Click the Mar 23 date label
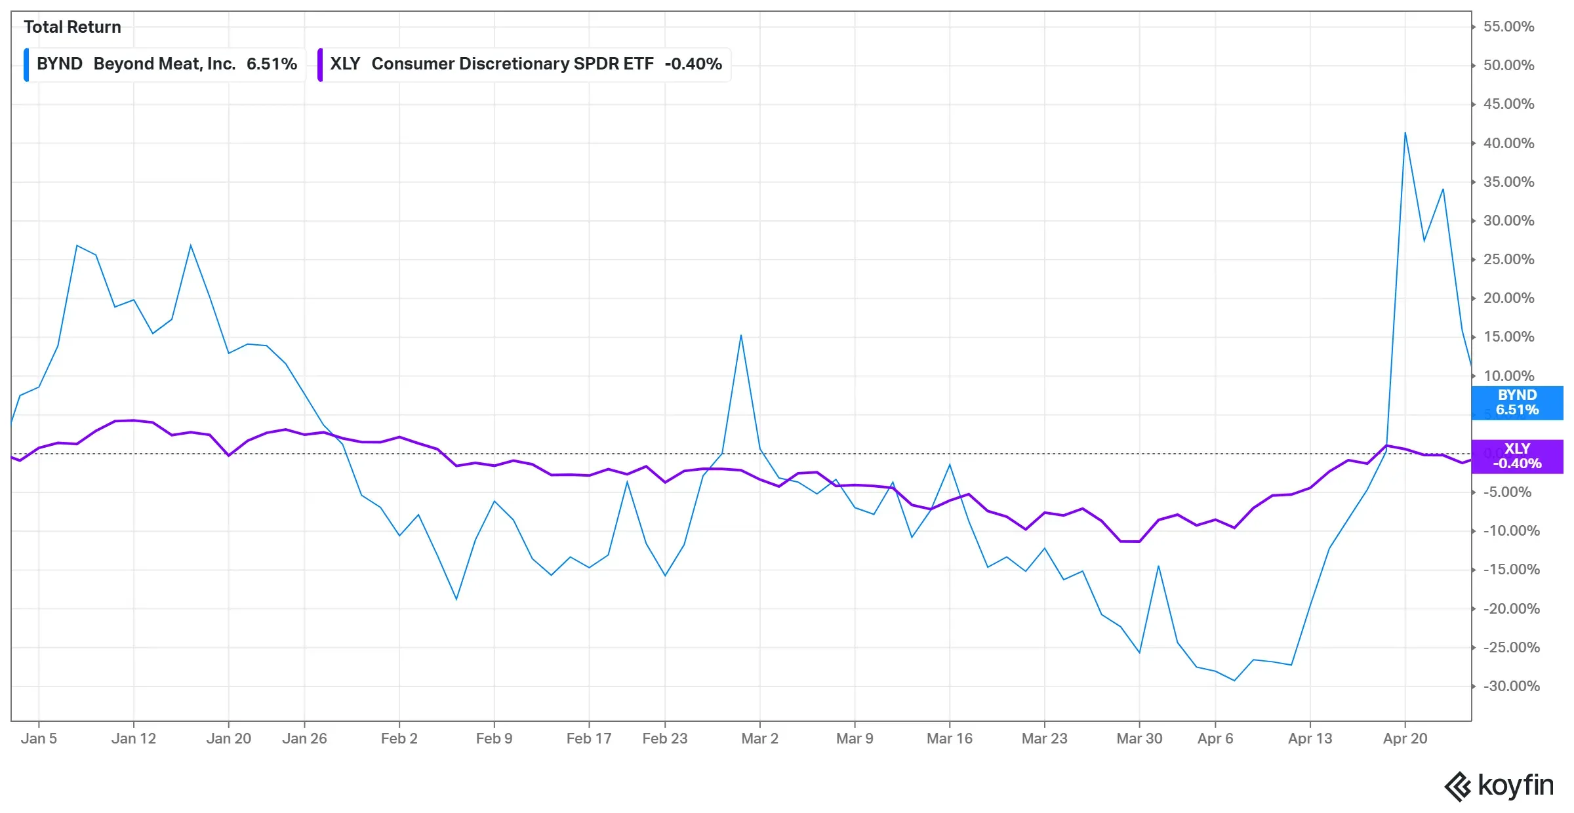The image size is (1574, 813). tap(1045, 738)
